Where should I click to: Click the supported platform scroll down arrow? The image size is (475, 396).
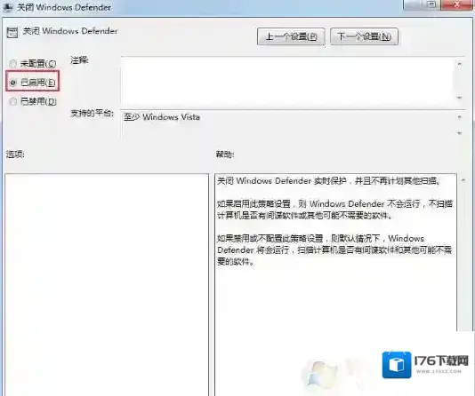pos(460,133)
